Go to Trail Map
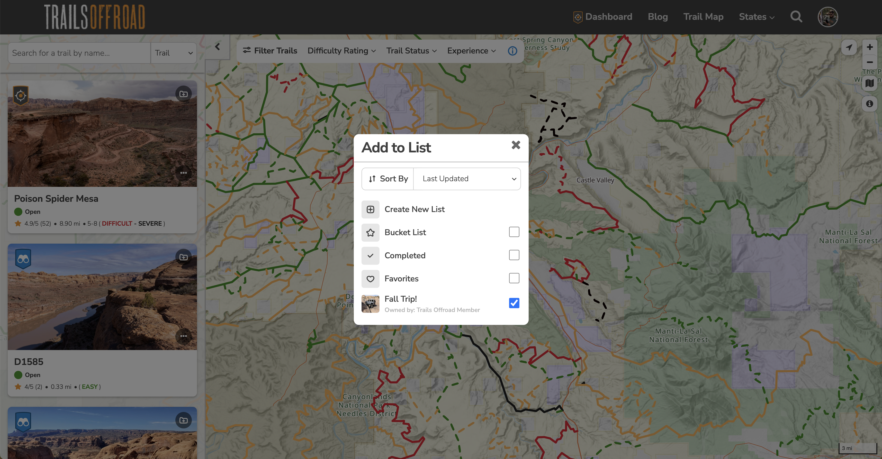The image size is (882, 459). (x=703, y=17)
